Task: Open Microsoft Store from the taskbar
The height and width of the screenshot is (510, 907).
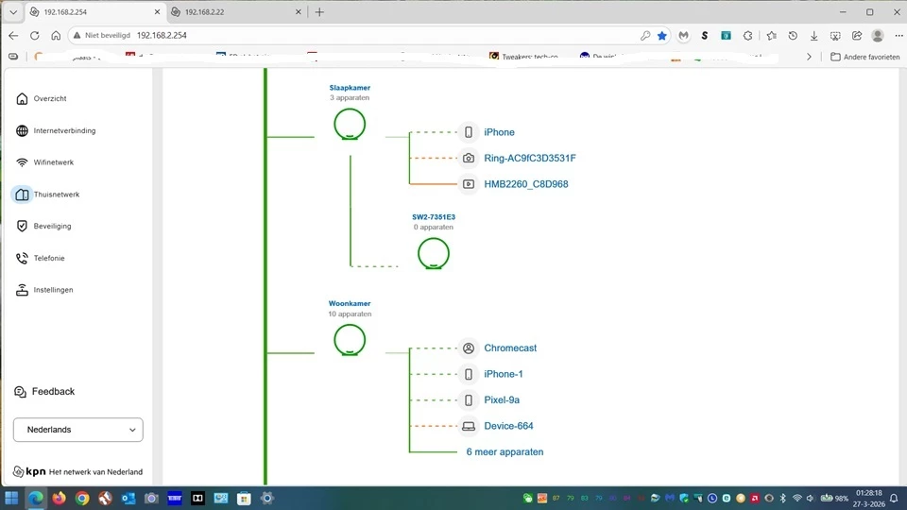Action: tap(244, 498)
